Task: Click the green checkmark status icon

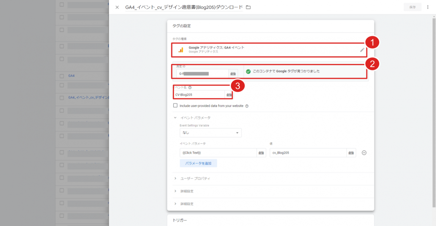Action: (248, 71)
